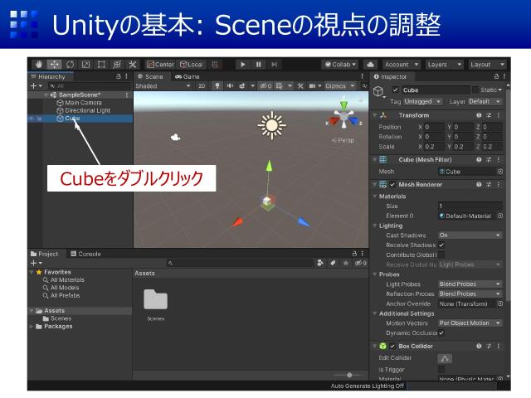
Task: Select Directional Light in Hierarchy
Action: pos(87,110)
